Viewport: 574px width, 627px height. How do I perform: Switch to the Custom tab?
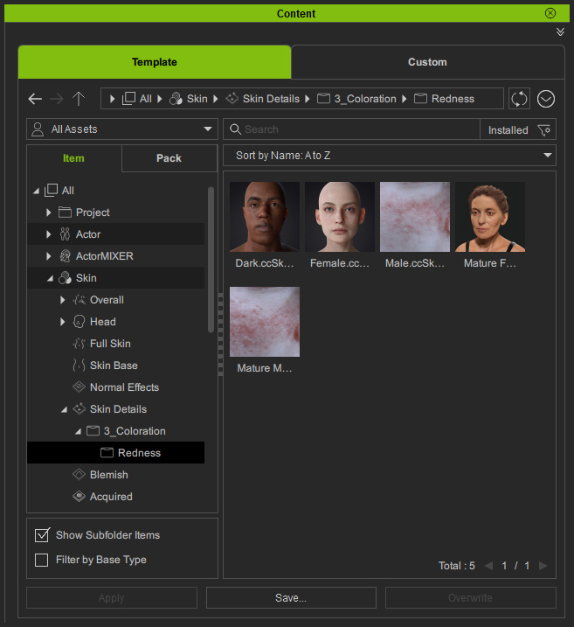coord(427,62)
